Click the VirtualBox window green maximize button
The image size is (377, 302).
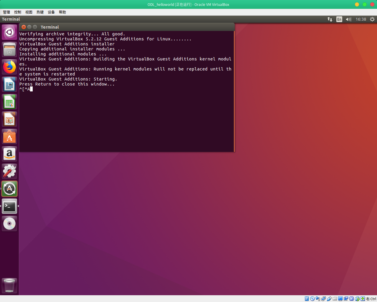(365, 4)
